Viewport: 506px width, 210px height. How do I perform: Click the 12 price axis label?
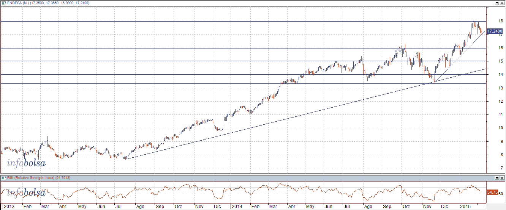tap(501, 101)
